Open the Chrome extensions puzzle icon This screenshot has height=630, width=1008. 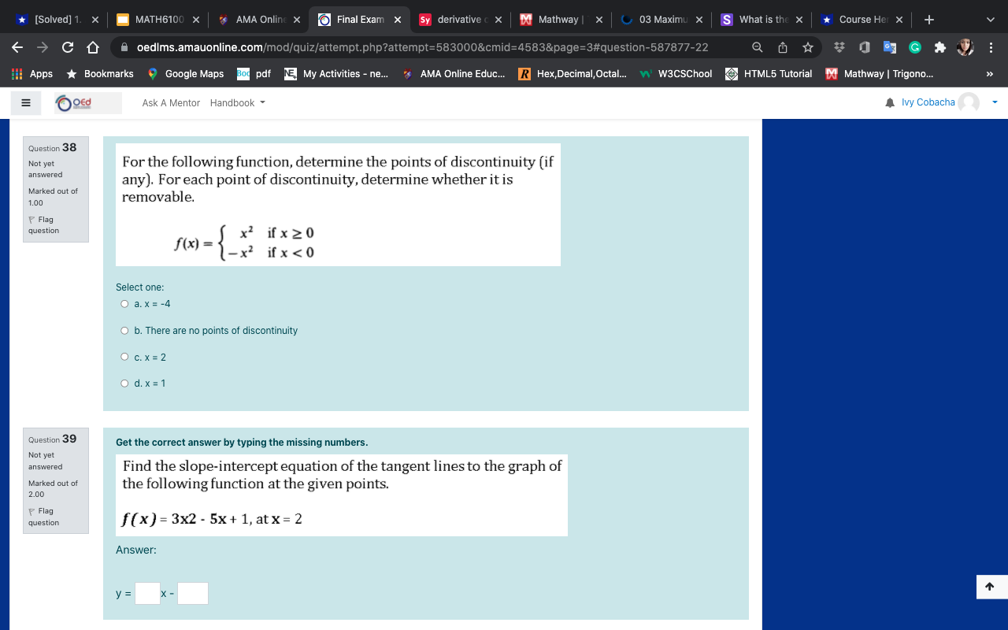click(939, 47)
